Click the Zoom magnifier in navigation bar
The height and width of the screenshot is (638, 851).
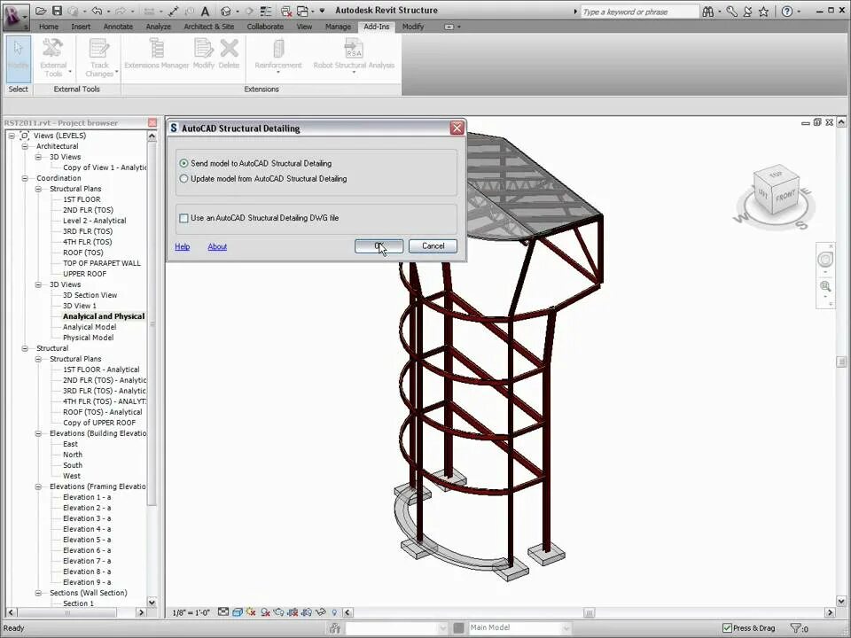[x=825, y=286]
